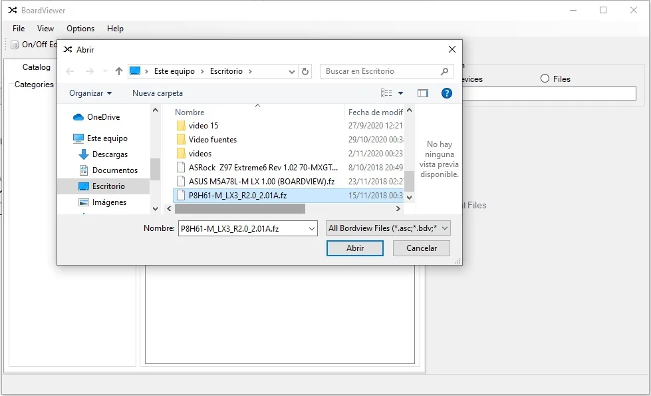Switch to the Catalog tab
The width and height of the screenshot is (651, 396).
click(x=36, y=67)
